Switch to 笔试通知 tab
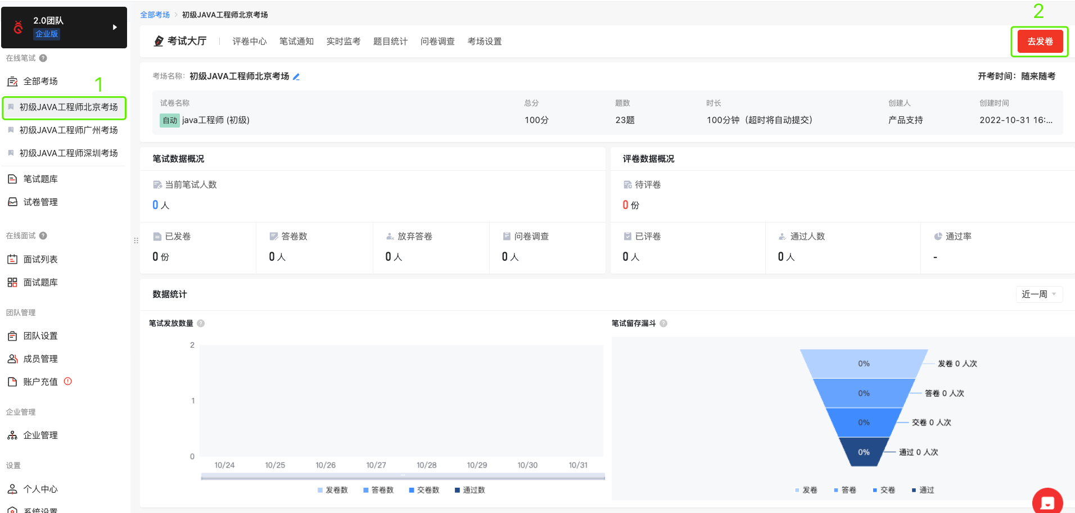The height and width of the screenshot is (513, 1075). [296, 42]
